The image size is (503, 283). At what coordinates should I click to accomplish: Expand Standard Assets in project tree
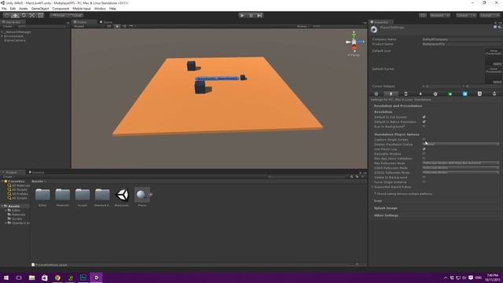tap(6, 222)
